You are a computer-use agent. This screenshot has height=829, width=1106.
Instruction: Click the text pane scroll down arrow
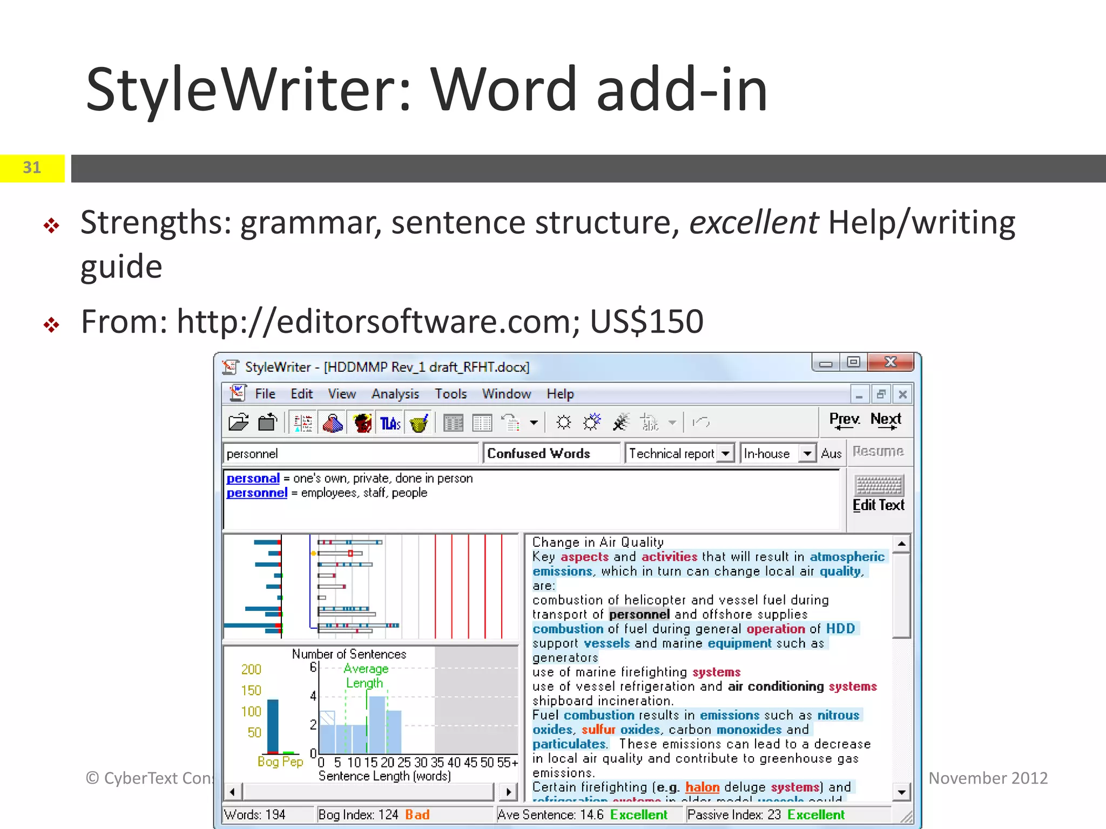click(902, 792)
